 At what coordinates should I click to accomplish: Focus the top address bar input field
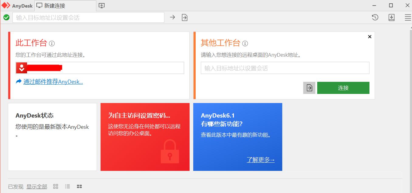point(88,18)
